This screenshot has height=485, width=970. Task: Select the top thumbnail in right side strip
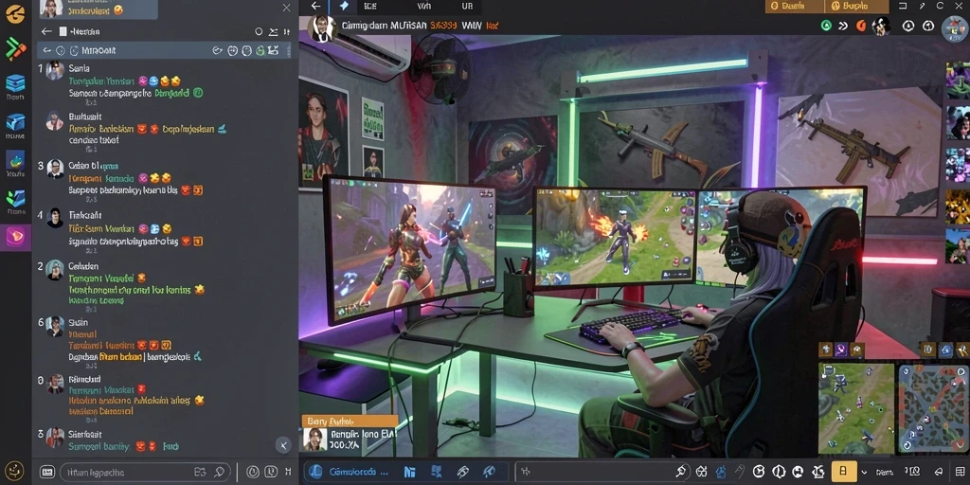[x=958, y=80]
